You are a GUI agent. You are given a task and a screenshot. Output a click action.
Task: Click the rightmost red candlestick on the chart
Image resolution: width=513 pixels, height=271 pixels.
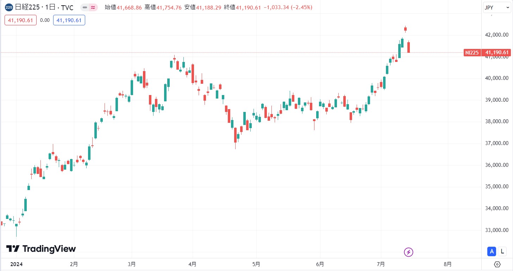coord(408,47)
